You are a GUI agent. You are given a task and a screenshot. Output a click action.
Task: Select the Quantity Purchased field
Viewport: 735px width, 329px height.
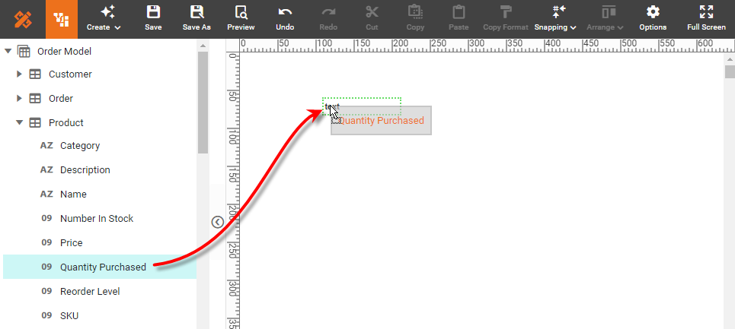point(103,267)
